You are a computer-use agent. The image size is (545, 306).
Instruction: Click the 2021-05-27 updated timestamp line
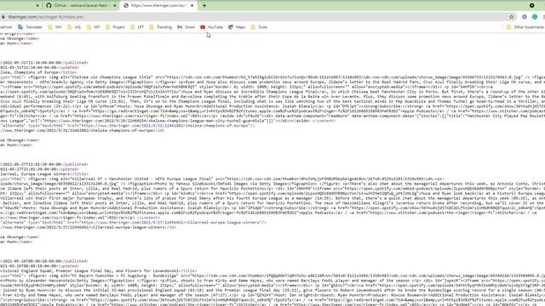pos(39,169)
